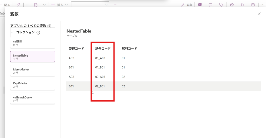Viewport: 266px width, 138px height.
Task: Click the 戻る back button
Action: [6, 5]
